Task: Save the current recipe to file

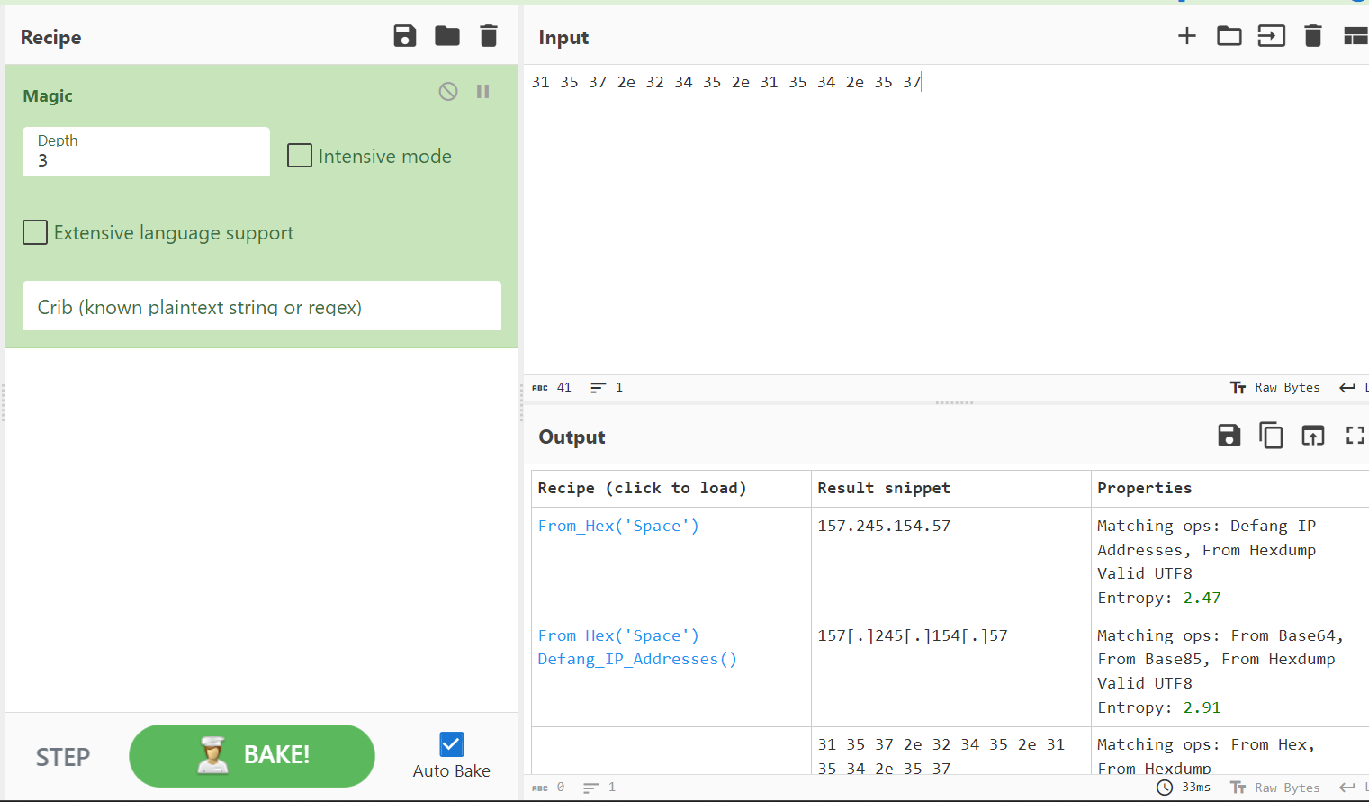Action: coord(404,36)
